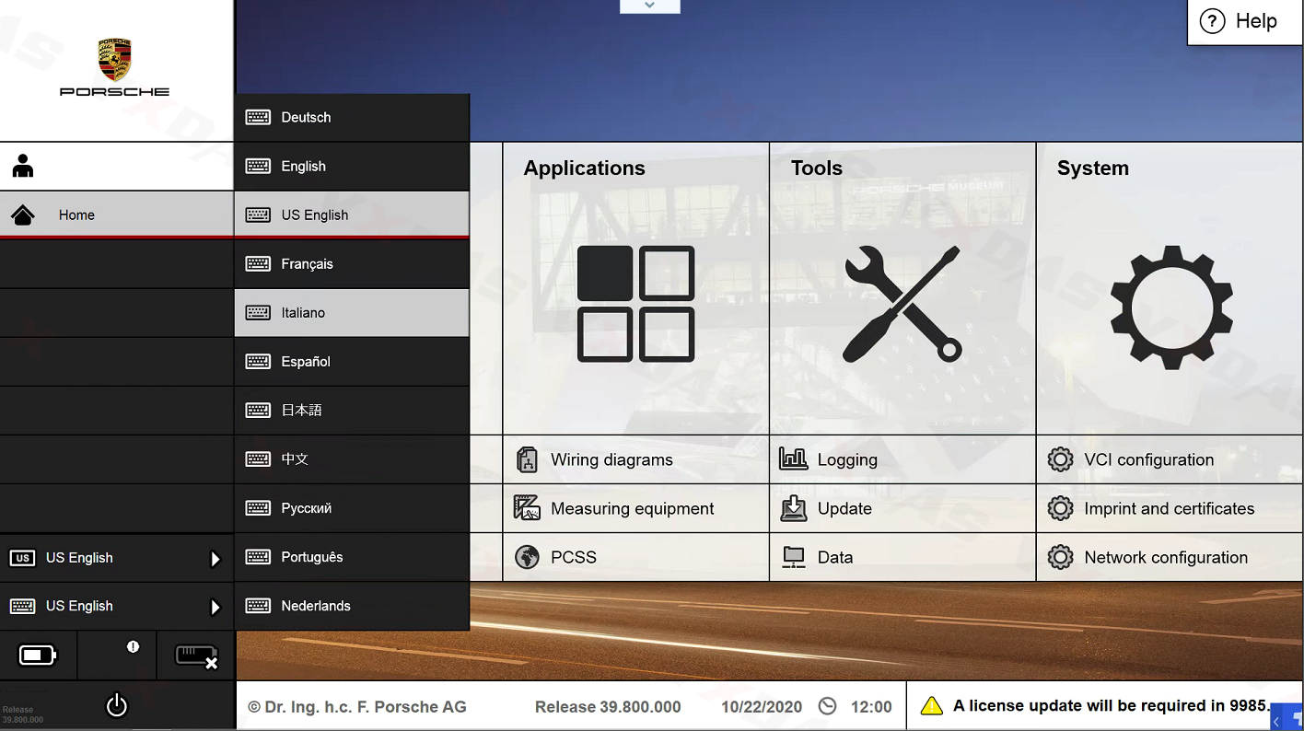Select Italiano from the language list
1304x731 pixels.
click(302, 312)
